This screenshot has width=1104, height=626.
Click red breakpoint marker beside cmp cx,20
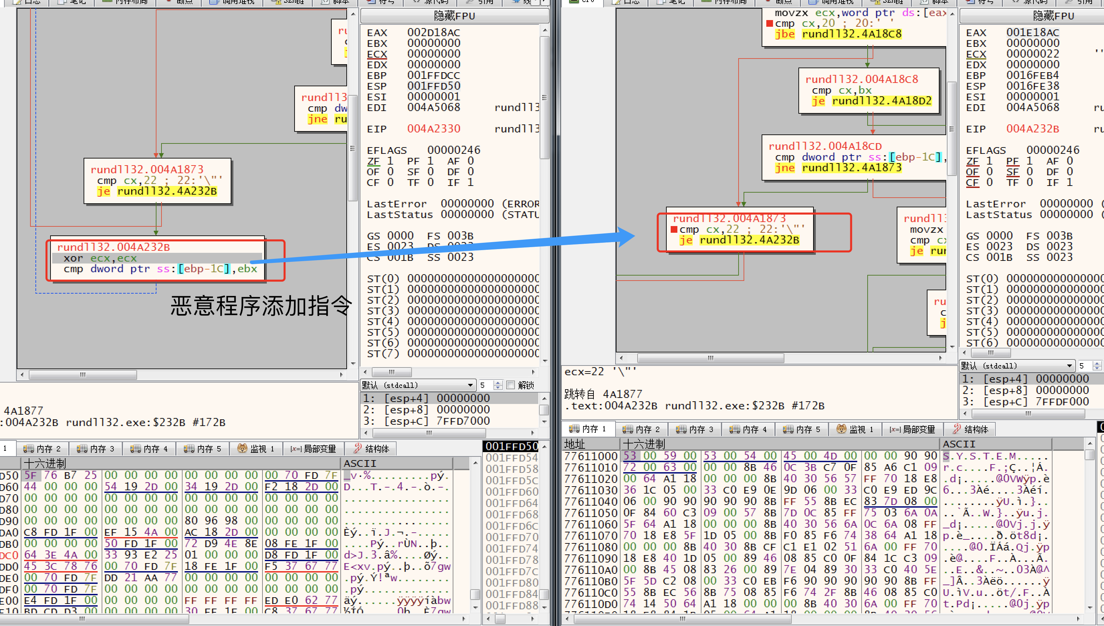(x=769, y=23)
